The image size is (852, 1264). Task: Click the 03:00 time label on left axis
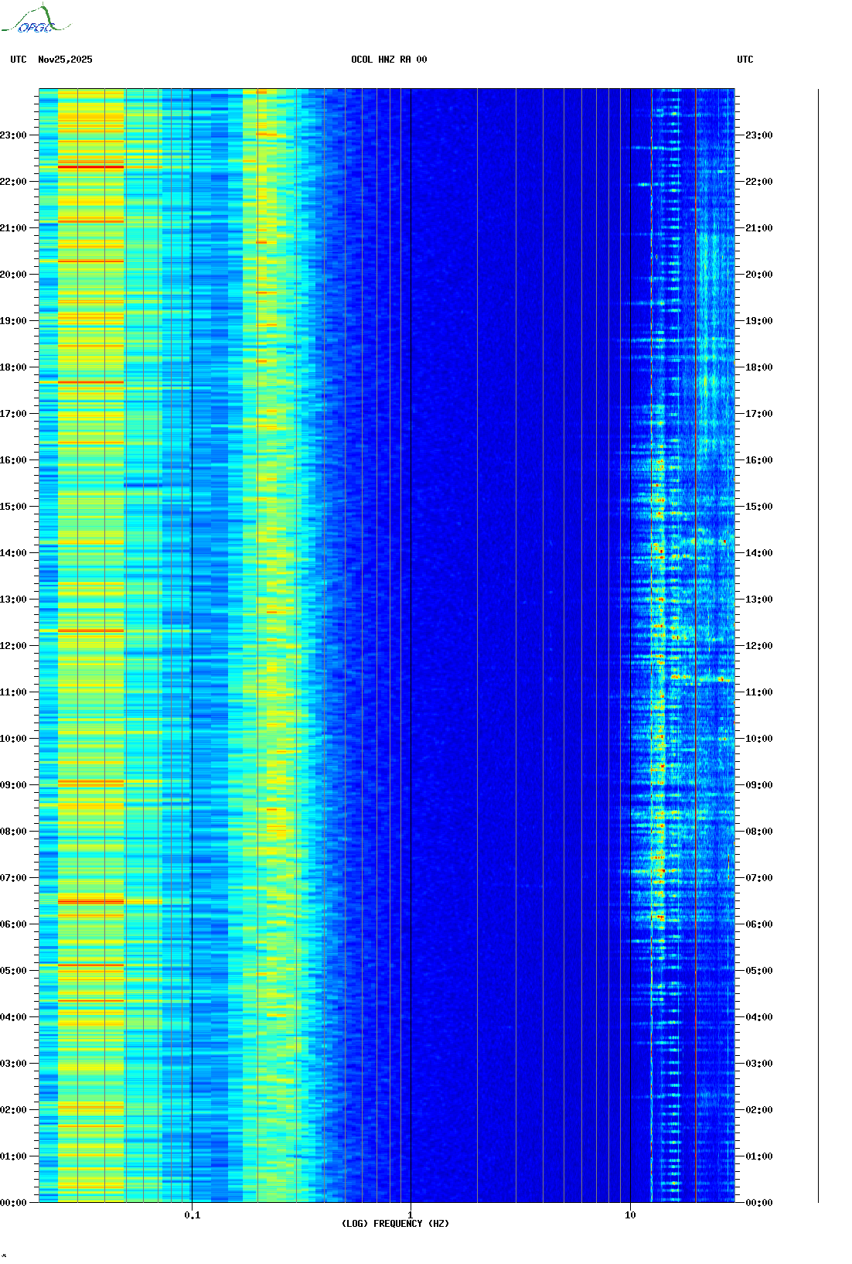point(13,1064)
